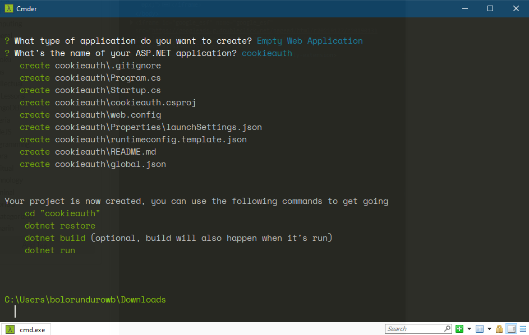Click the Cmder lambda icon in title bar
Screen dimensions: 529x335
(9, 9)
